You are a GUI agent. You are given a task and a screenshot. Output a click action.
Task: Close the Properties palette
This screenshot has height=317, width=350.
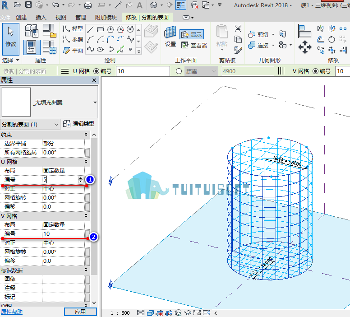tap(94, 80)
